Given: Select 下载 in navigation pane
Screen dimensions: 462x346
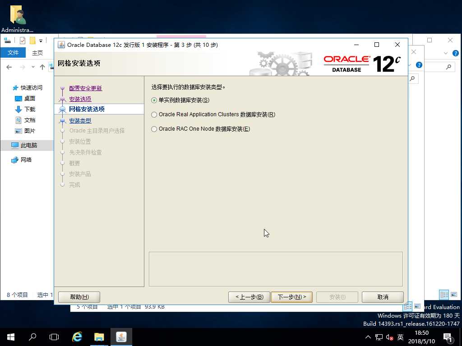Looking at the screenshot, I should (x=25, y=109).
